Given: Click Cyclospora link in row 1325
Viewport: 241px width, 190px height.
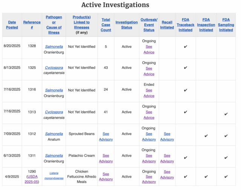Looking at the screenshot, I should pos(54,68).
